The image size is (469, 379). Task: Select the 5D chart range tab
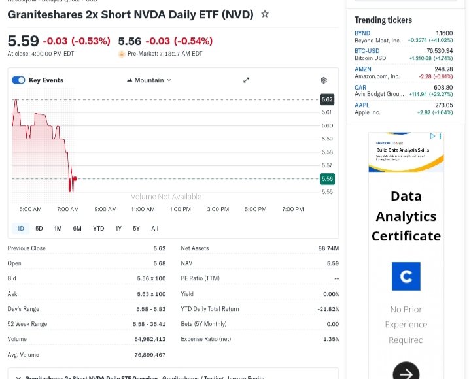pos(39,229)
